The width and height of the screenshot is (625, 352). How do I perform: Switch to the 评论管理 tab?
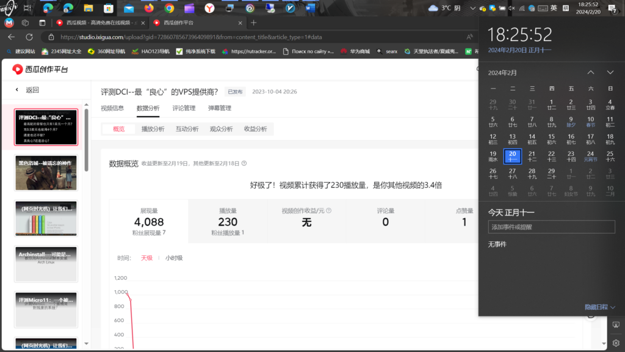(184, 108)
